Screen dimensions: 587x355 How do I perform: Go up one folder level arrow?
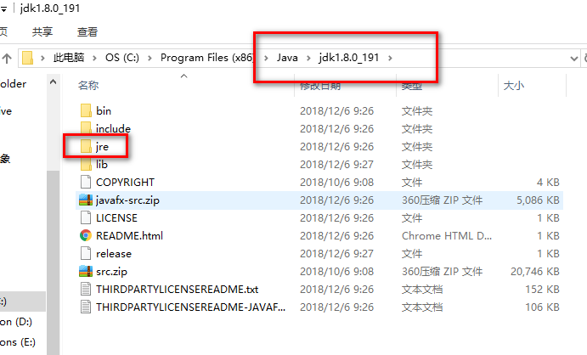point(7,58)
